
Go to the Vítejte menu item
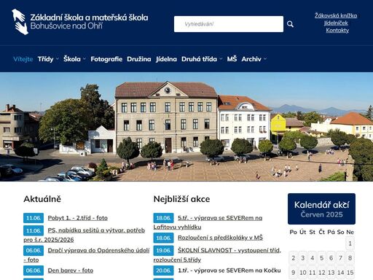pyautogui.click(x=23, y=59)
